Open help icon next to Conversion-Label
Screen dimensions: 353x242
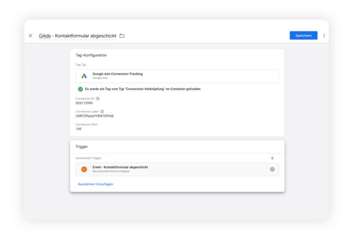(102, 111)
